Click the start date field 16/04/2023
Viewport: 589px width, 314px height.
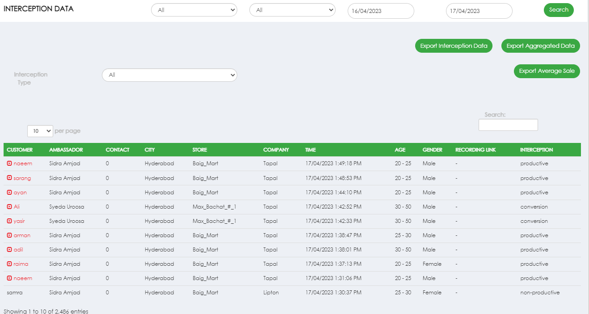(x=381, y=11)
